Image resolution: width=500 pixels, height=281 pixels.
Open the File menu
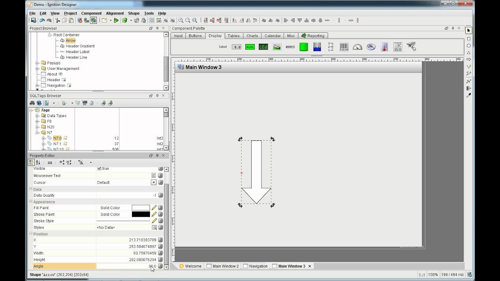(32, 13)
